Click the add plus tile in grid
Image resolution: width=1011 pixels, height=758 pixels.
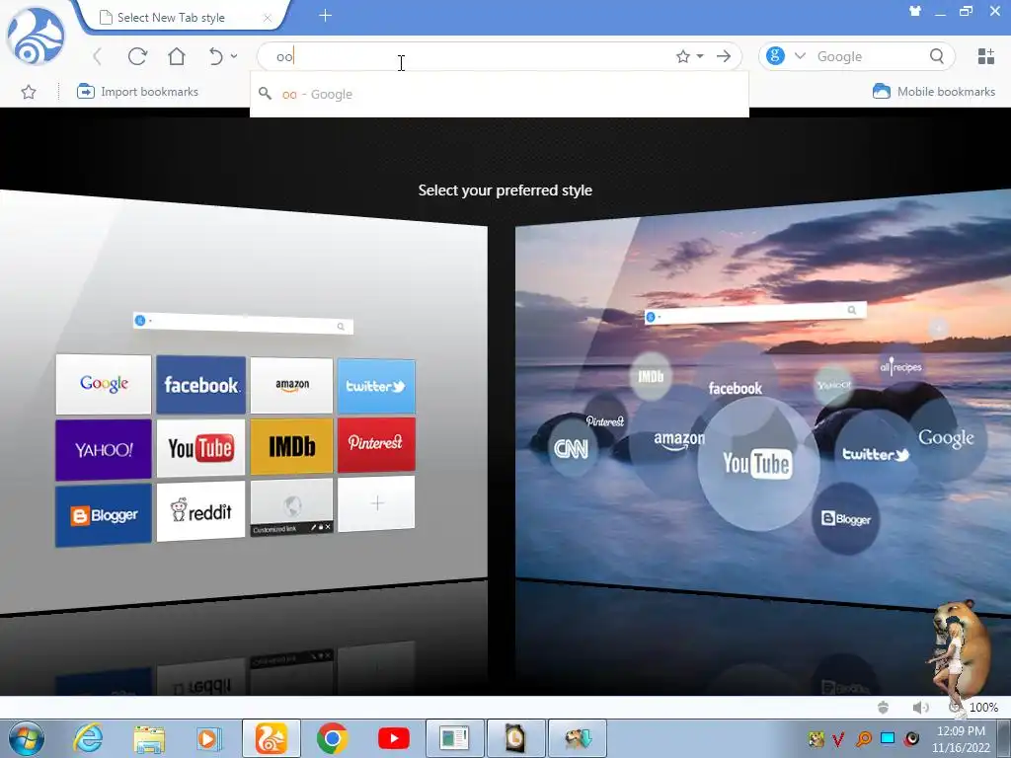click(376, 503)
